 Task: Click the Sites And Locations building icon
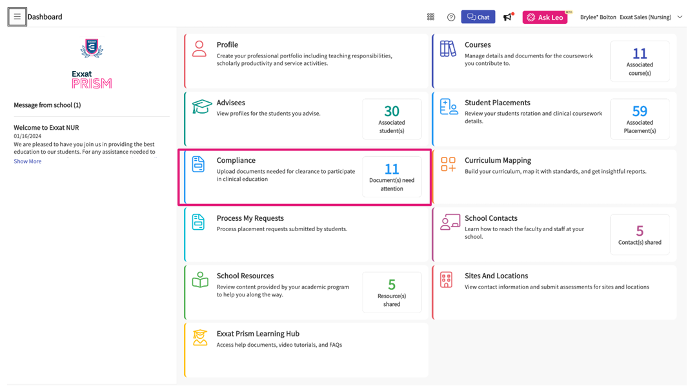(x=447, y=280)
